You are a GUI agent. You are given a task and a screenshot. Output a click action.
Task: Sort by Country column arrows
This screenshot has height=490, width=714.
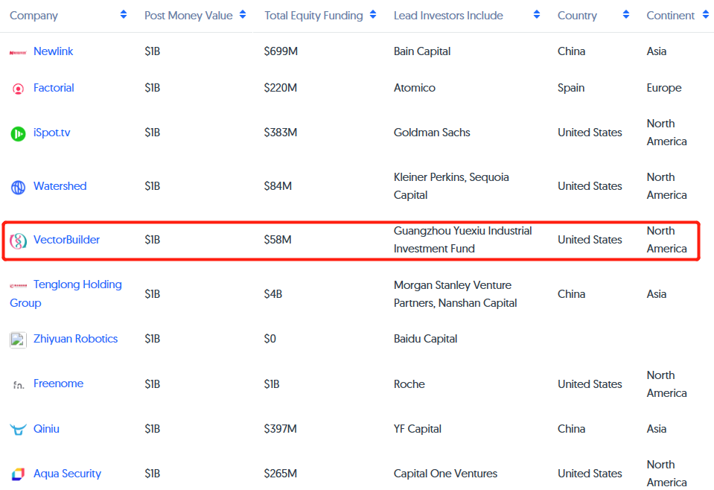(626, 15)
